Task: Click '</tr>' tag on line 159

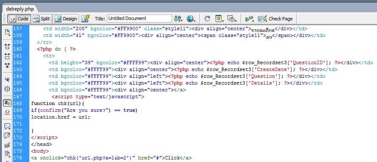Action: pyautogui.click(x=45, y=42)
